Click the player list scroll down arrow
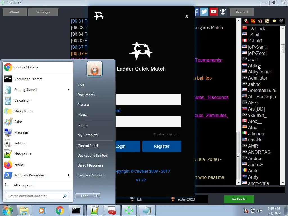The image size is (288, 216). 283,183
